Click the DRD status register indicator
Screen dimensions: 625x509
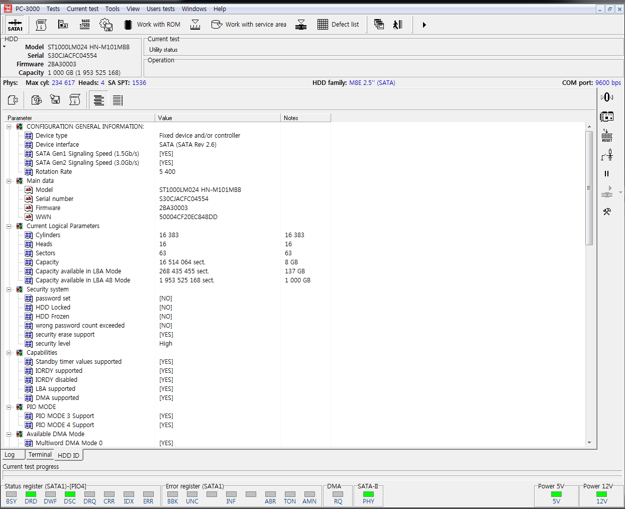[31, 495]
